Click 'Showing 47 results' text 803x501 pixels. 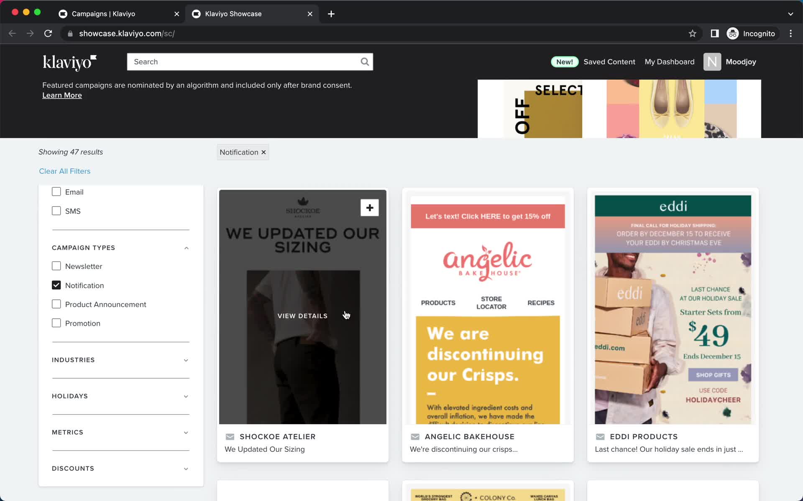[x=71, y=152]
